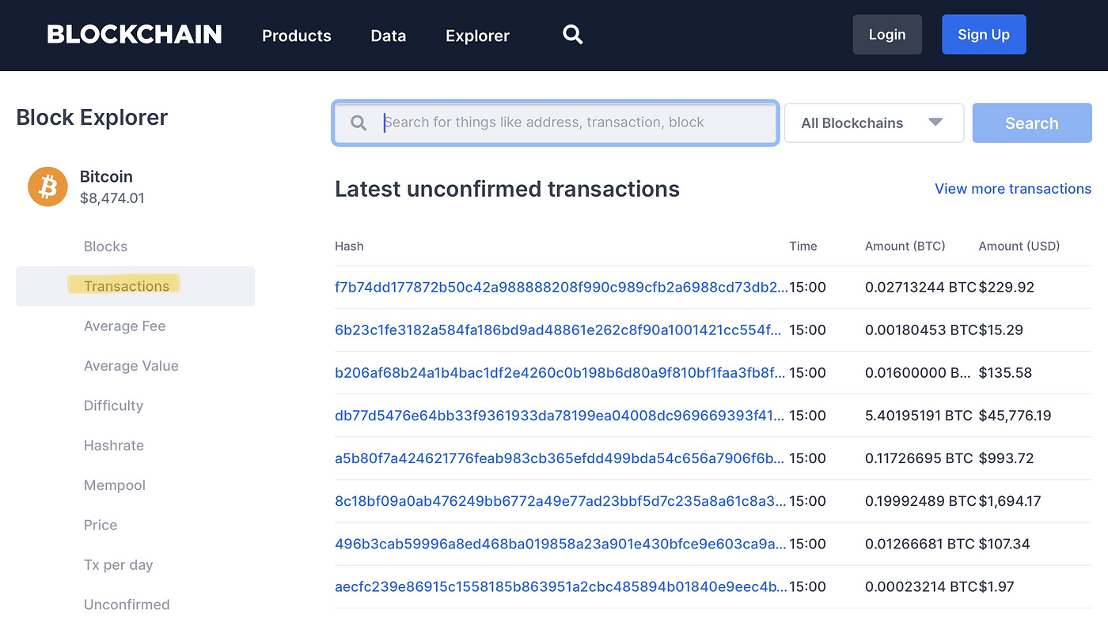Open transaction hash starting aecfc239
Image resolution: width=1108 pixels, height=618 pixels.
[x=561, y=586]
